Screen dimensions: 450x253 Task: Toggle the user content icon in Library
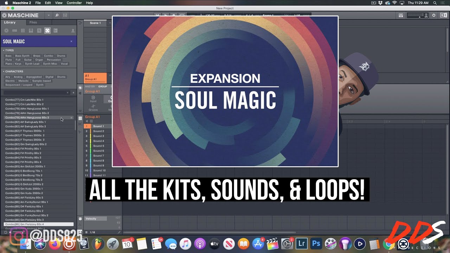(73, 31)
